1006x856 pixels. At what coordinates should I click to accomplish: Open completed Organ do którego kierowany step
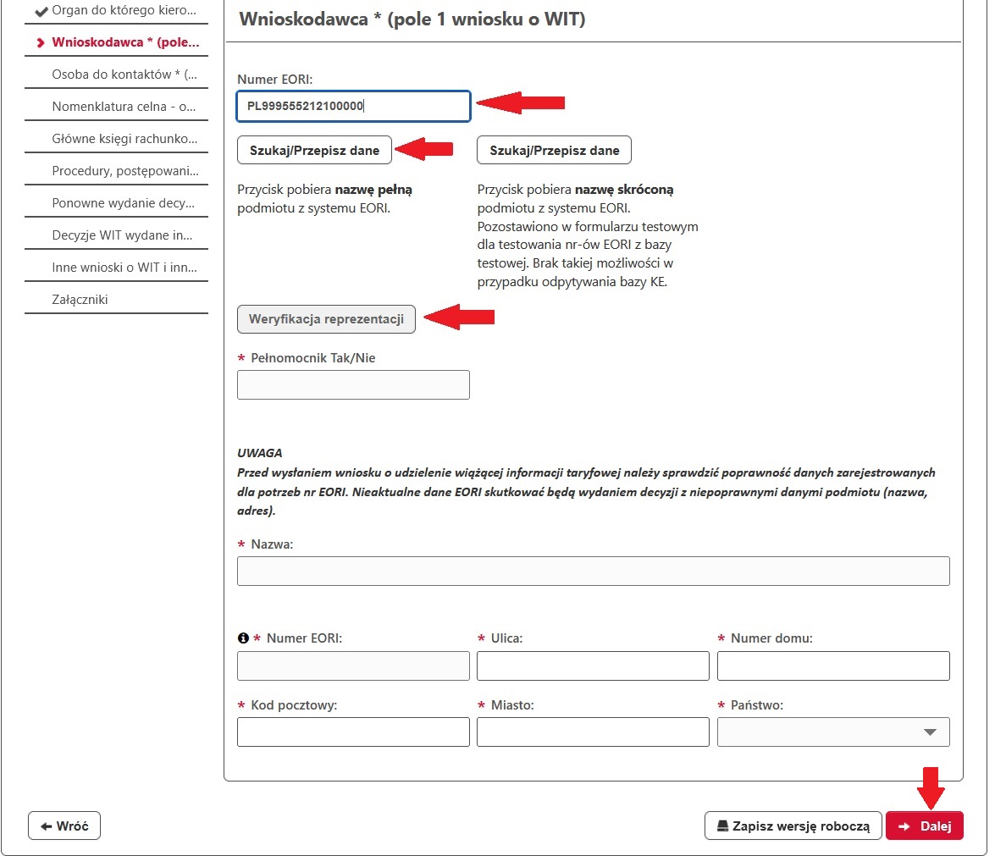point(124,10)
